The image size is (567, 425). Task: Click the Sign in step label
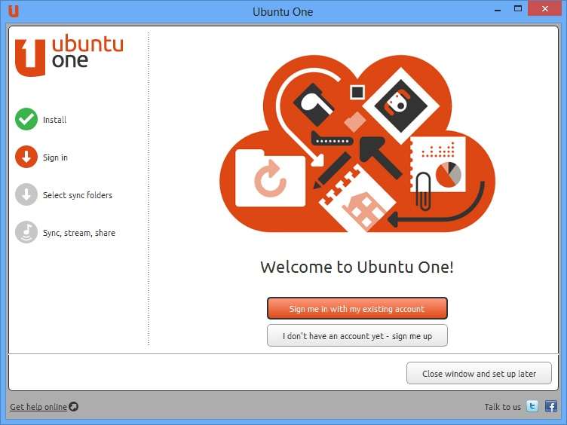pos(55,157)
